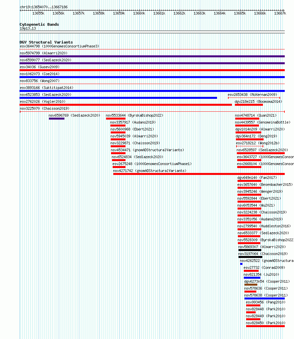Click nsv6533377 (Sedlazeck2020) label

(x=263, y=233)
